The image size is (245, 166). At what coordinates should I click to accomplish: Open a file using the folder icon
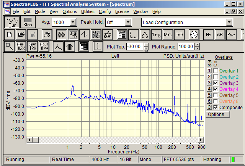[21, 35]
